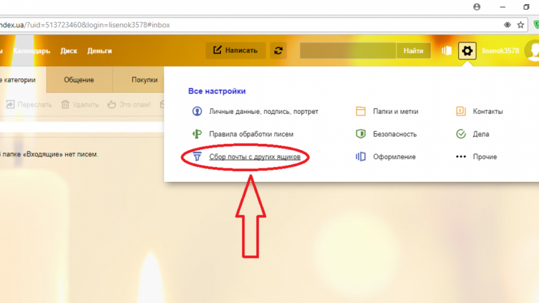Click the mail processing rules icon

tap(197, 134)
